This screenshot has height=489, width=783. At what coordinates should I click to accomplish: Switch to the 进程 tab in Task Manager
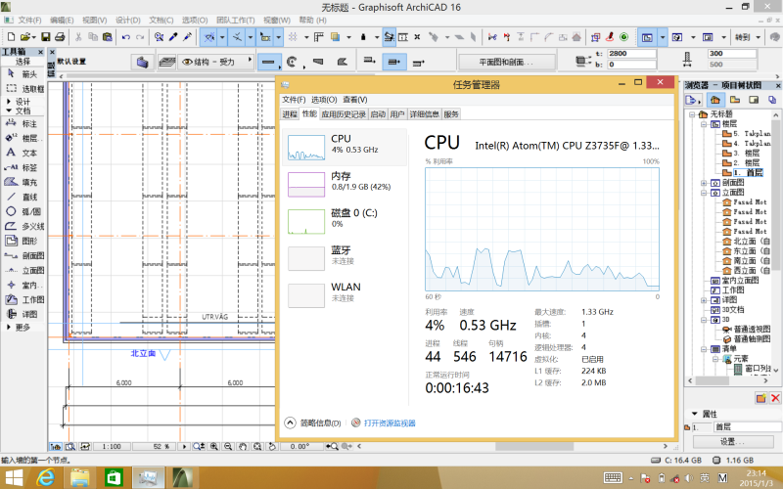click(x=290, y=113)
